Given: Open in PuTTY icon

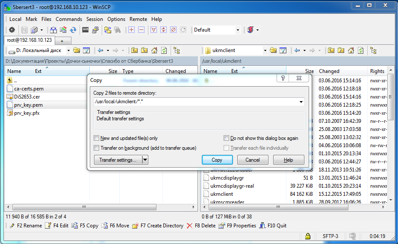Looking at the screenshot, I should point(95,30).
